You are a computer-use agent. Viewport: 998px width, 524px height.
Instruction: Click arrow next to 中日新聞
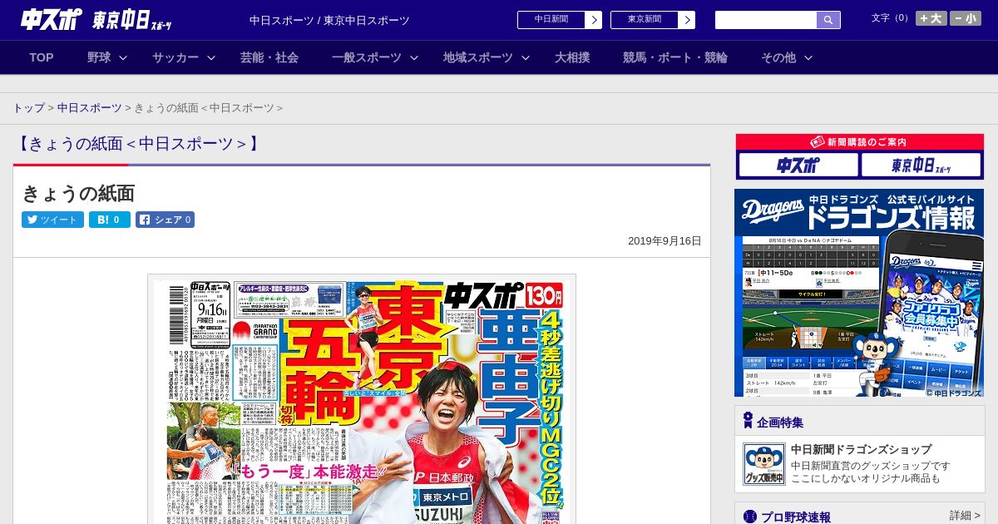point(594,20)
